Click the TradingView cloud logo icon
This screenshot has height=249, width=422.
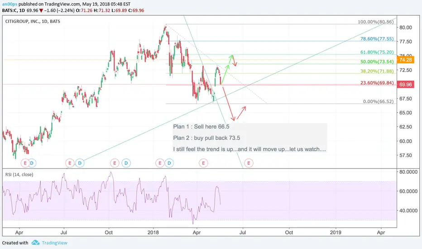coord(35,243)
